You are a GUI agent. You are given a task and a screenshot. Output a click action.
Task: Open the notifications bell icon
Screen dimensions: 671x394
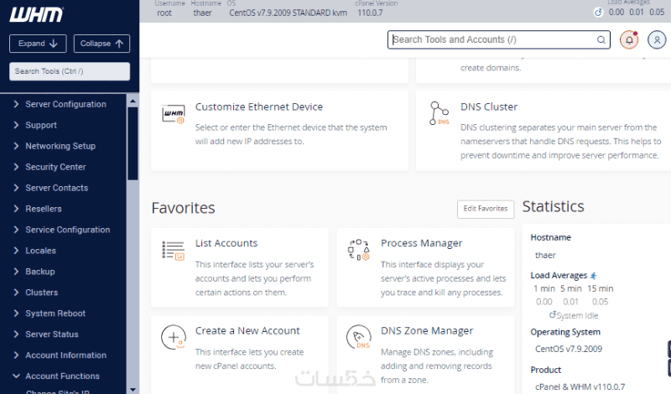click(x=629, y=39)
